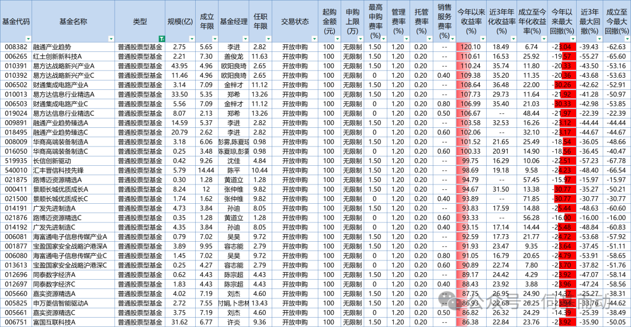Open the active filter on 类型 column
Image resolution: width=631 pixels, height=327 pixels.
[161, 39]
